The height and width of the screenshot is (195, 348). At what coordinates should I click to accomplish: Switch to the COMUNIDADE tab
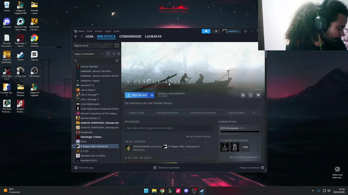click(130, 36)
